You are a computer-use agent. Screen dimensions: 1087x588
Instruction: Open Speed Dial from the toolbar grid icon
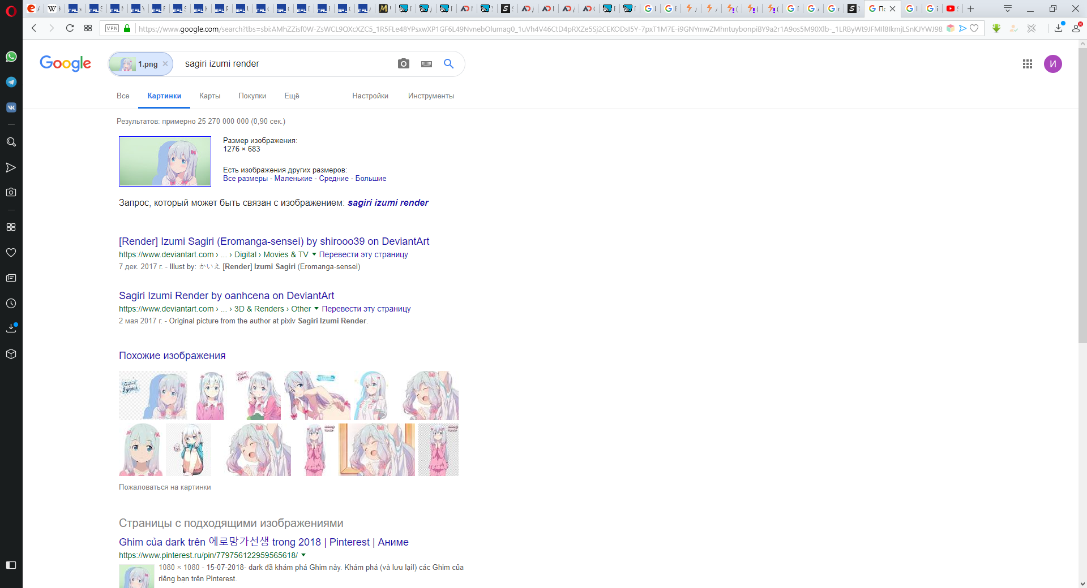click(88, 28)
